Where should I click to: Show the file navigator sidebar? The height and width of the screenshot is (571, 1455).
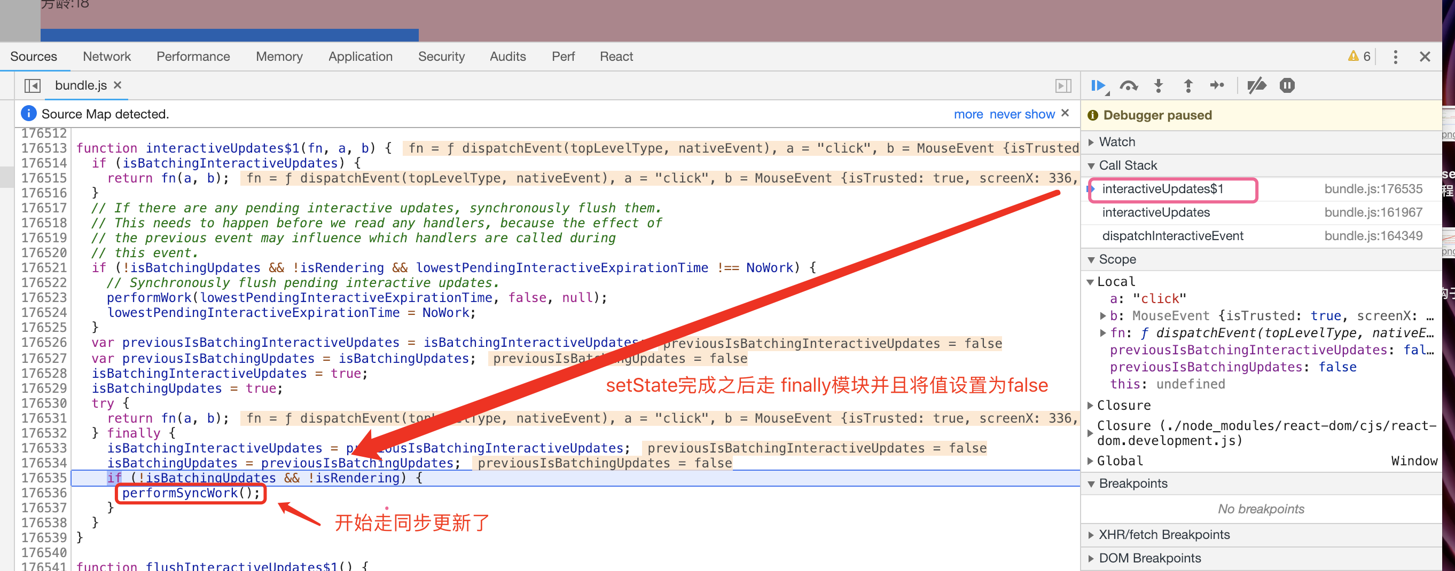tap(32, 86)
